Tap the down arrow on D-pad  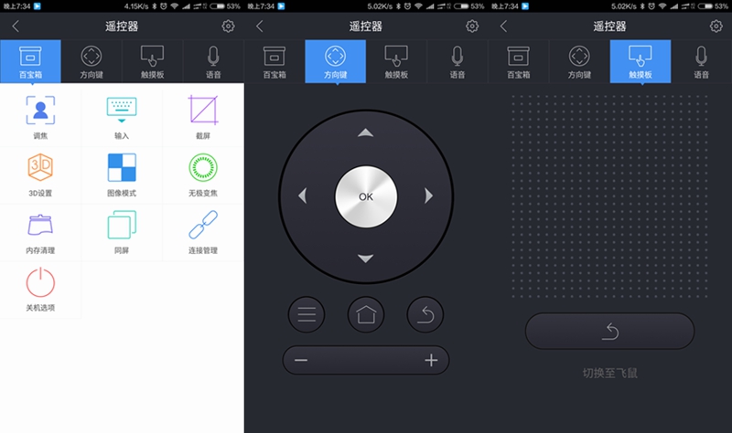pos(365,259)
